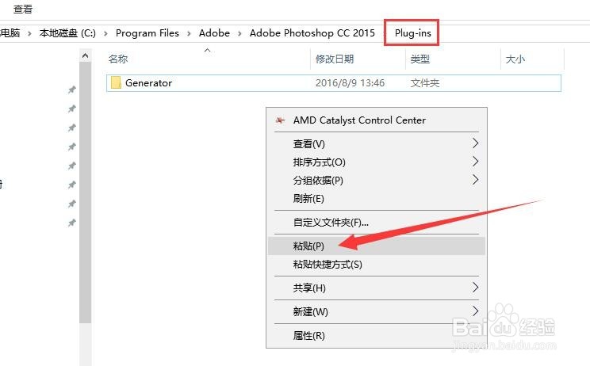Expand the arrow next to 排序方式(O)
590x366 pixels.
(x=475, y=162)
